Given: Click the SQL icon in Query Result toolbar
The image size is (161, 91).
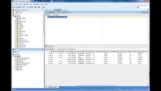Looking at the screenshot, I should click(55, 49).
